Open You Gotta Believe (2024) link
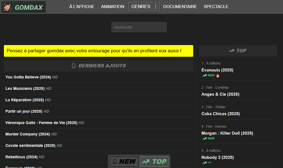The height and width of the screenshot is (168, 283). coord(28,77)
